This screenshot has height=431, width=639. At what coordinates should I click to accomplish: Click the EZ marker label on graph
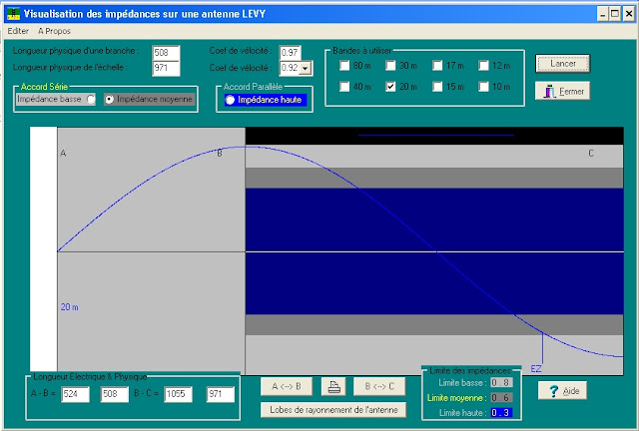(536, 369)
